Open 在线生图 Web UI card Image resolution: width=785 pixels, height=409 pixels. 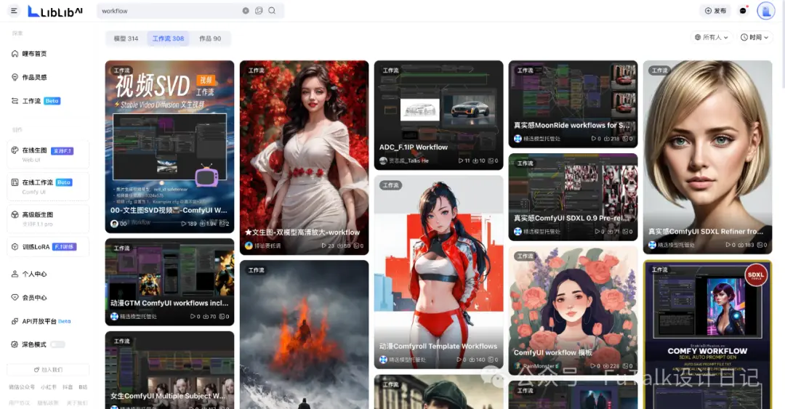coord(48,154)
